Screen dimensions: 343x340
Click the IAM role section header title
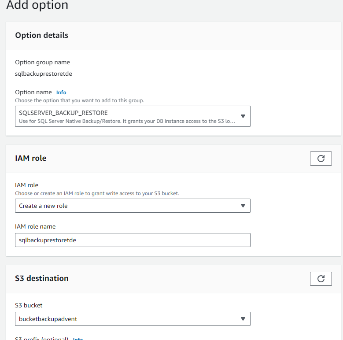(30, 158)
